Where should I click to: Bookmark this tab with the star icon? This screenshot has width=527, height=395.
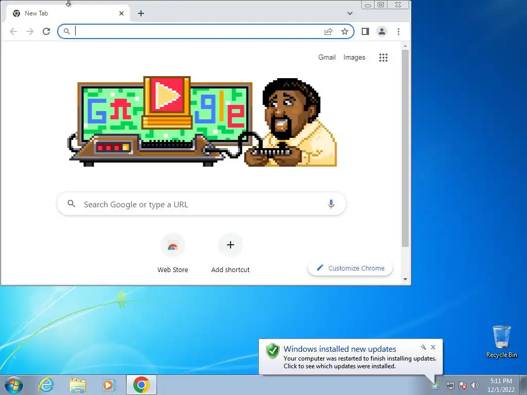tap(345, 31)
